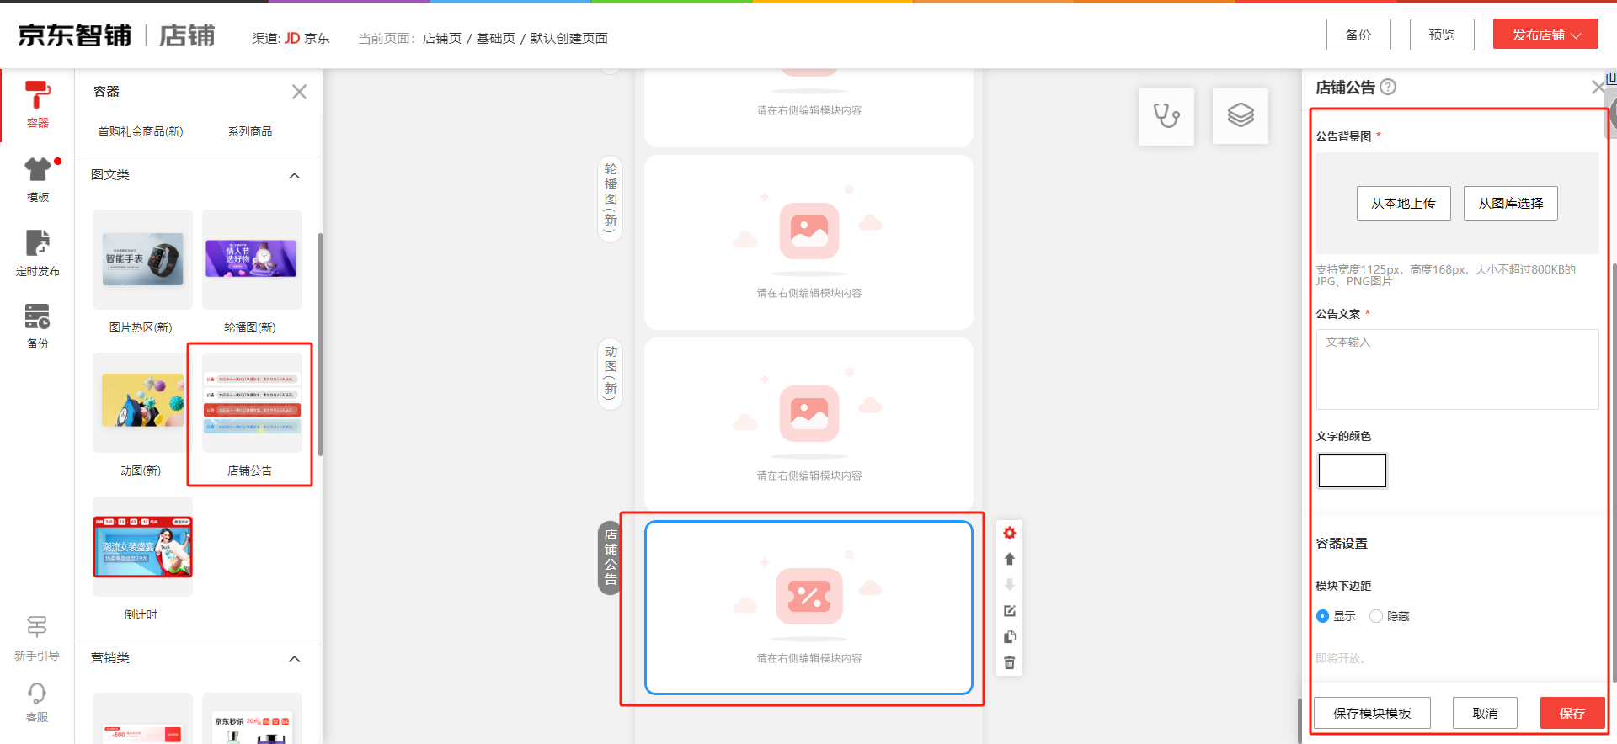Switch to 首购礼金商品(新) tab
Screen dimensions: 1617x744
click(x=140, y=131)
